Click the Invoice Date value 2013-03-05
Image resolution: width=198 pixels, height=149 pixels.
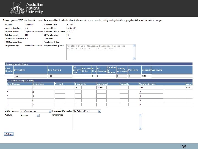(x=71, y=28)
